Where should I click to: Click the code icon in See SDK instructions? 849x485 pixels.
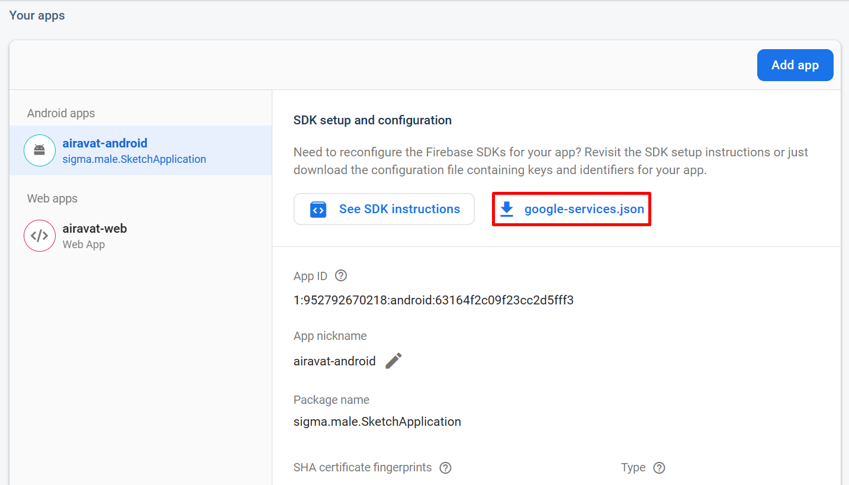318,210
